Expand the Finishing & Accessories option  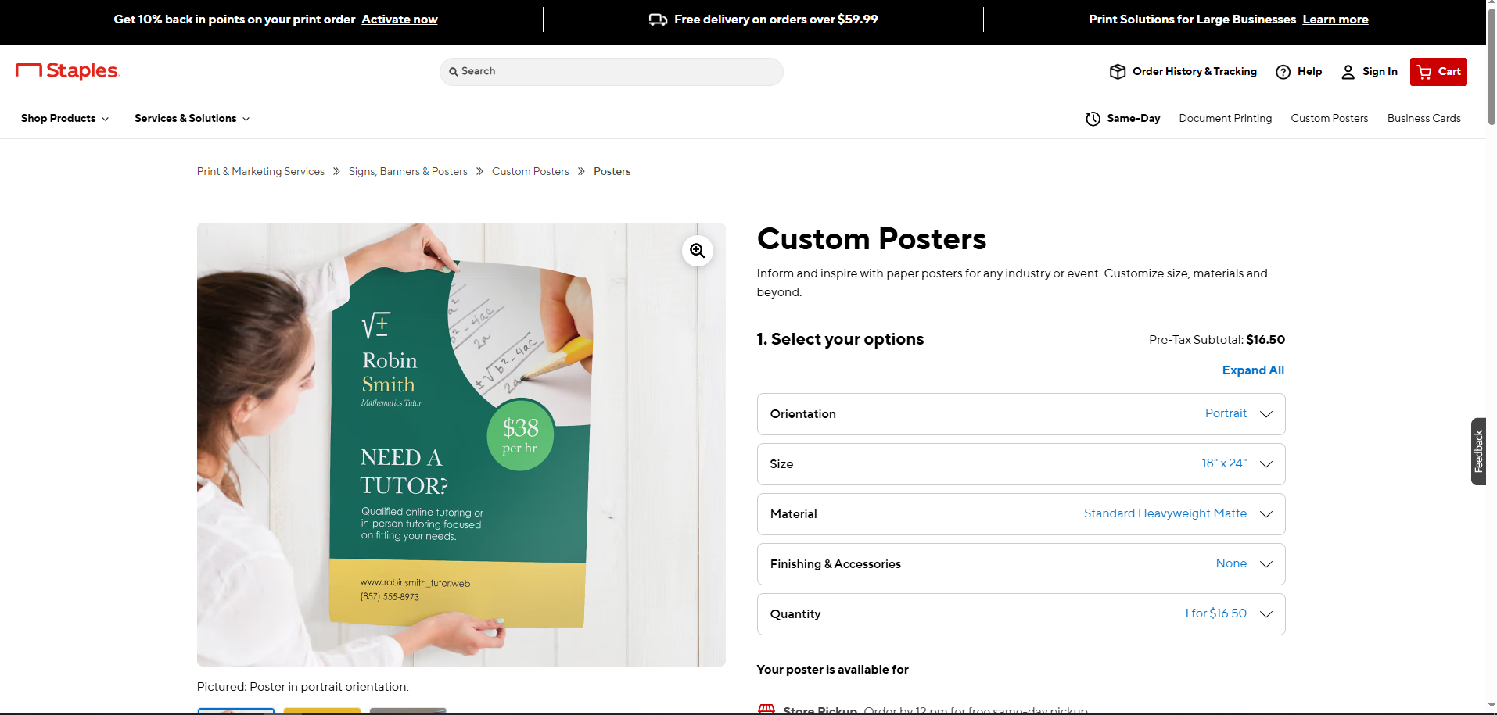[x=1021, y=564]
